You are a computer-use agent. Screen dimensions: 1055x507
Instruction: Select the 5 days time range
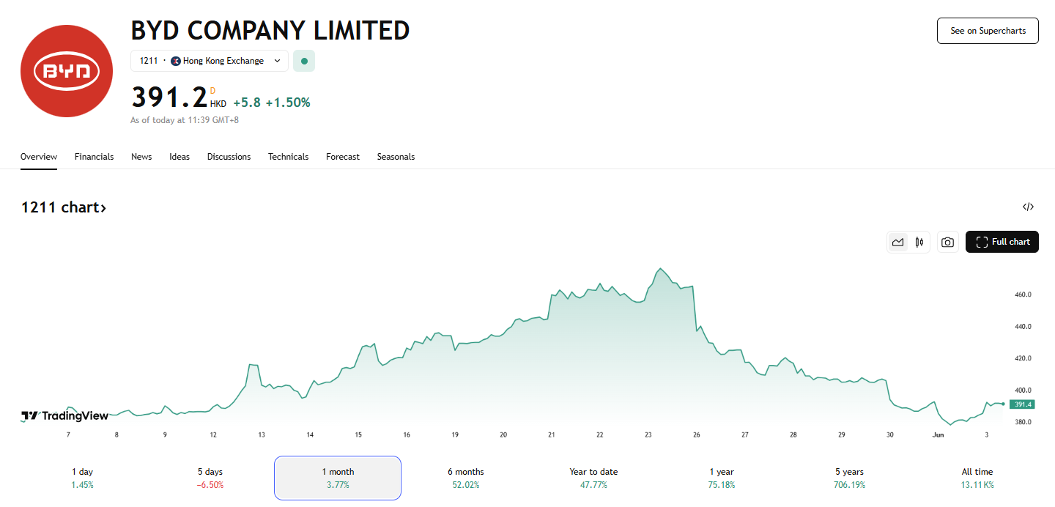pyautogui.click(x=210, y=478)
